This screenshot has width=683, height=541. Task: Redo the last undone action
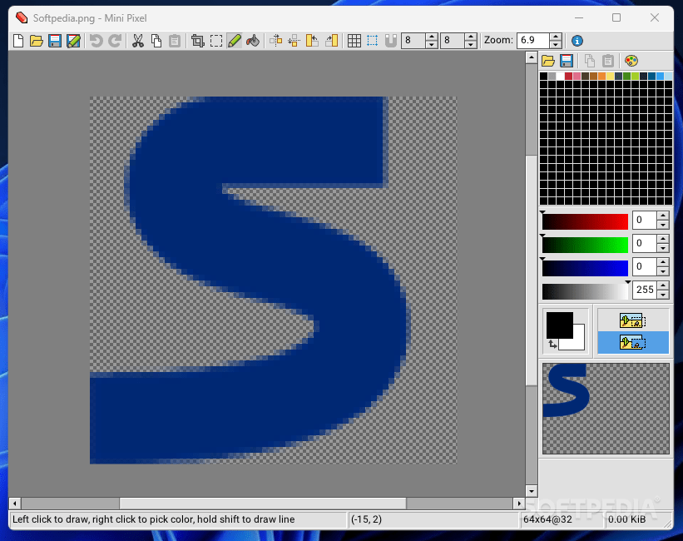(115, 41)
